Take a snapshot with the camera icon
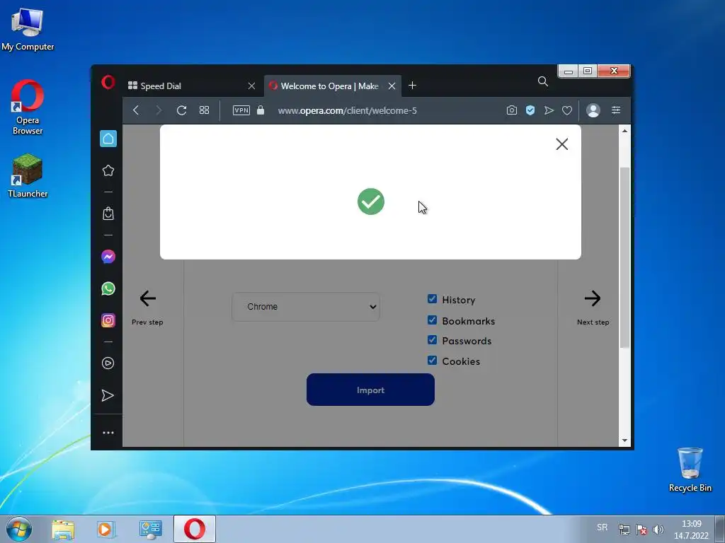Image resolution: width=725 pixels, height=543 pixels. coord(511,110)
